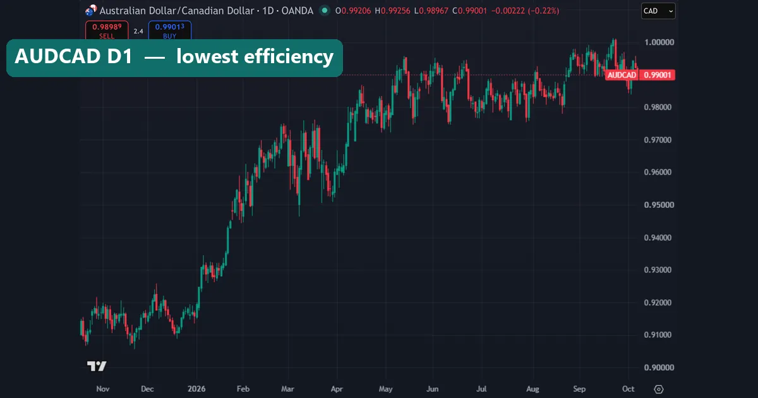Click the 0.97000 price axis label
The image size is (758, 398).
(x=658, y=140)
